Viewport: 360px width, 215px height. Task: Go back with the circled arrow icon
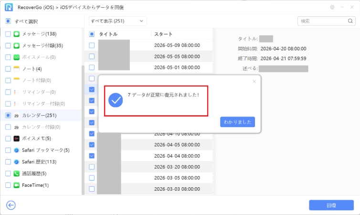[x=11, y=205]
